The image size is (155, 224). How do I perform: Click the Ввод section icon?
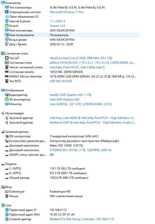(x=3, y=187)
